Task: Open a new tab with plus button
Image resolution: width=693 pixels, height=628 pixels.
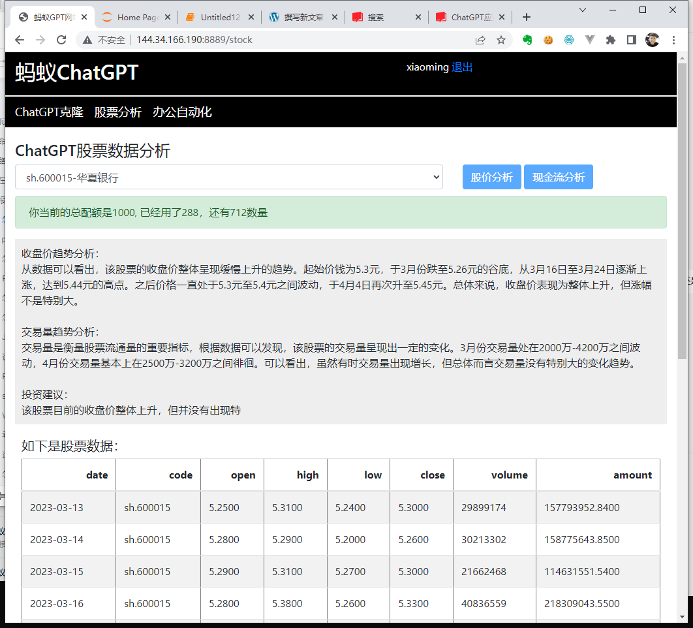Action: click(x=527, y=17)
